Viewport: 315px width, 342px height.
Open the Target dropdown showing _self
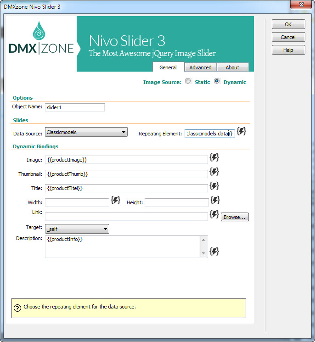[77, 229]
